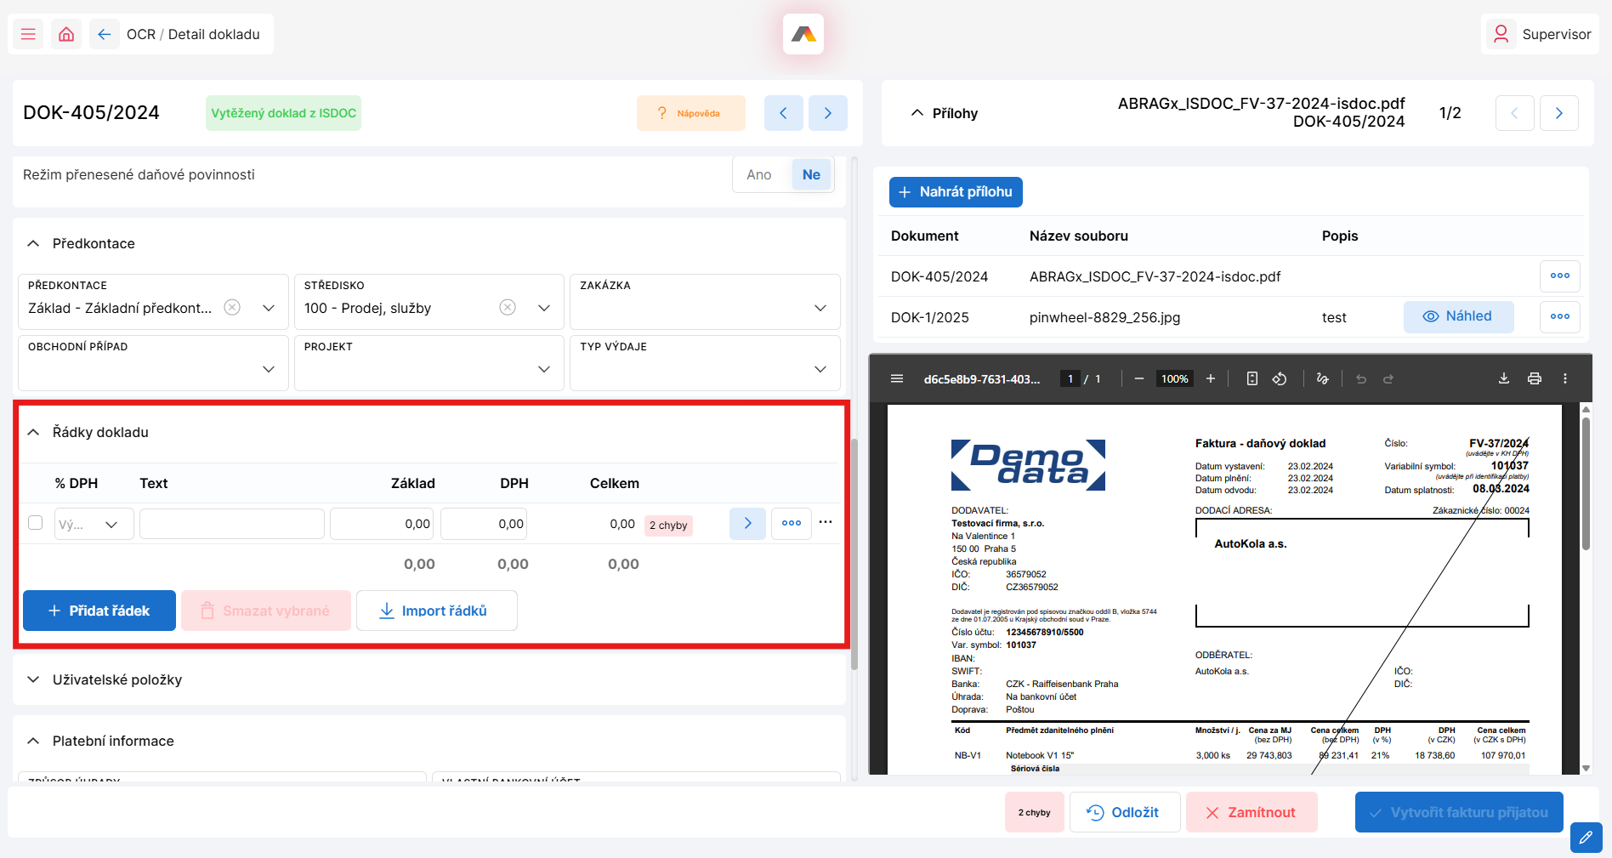This screenshot has width=1612, height=858.
Task: Click the 2 chyby button in bottom bar
Action: point(1035,812)
